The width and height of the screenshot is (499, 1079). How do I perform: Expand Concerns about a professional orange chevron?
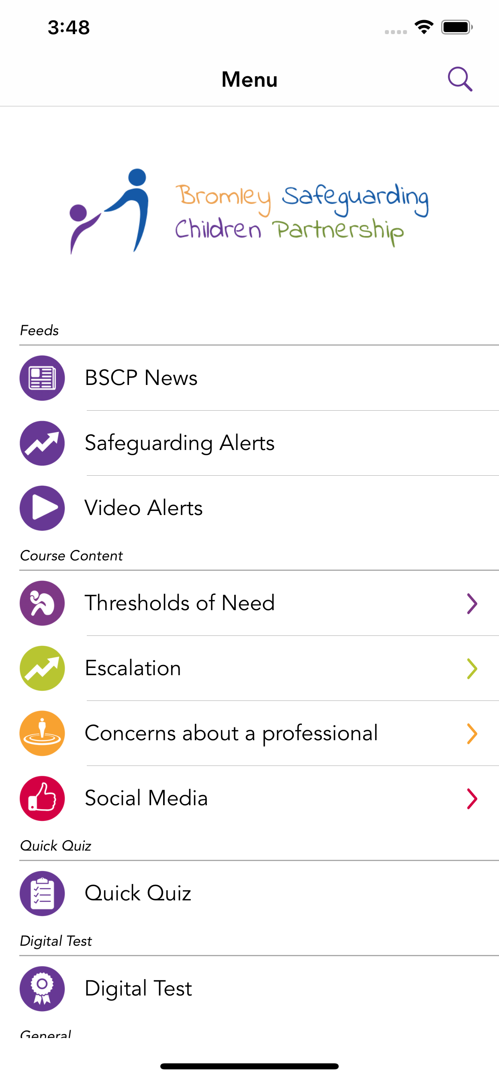pyautogui.click(x=472, y=734)
